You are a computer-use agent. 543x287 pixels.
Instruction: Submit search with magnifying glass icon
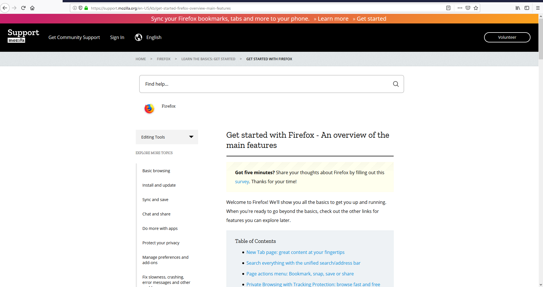pyautogui.click(x=396, y=84)
